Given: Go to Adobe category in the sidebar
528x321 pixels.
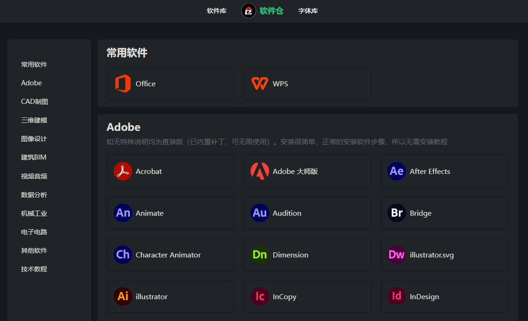Looking at the screenshot, I should [31, 83].
